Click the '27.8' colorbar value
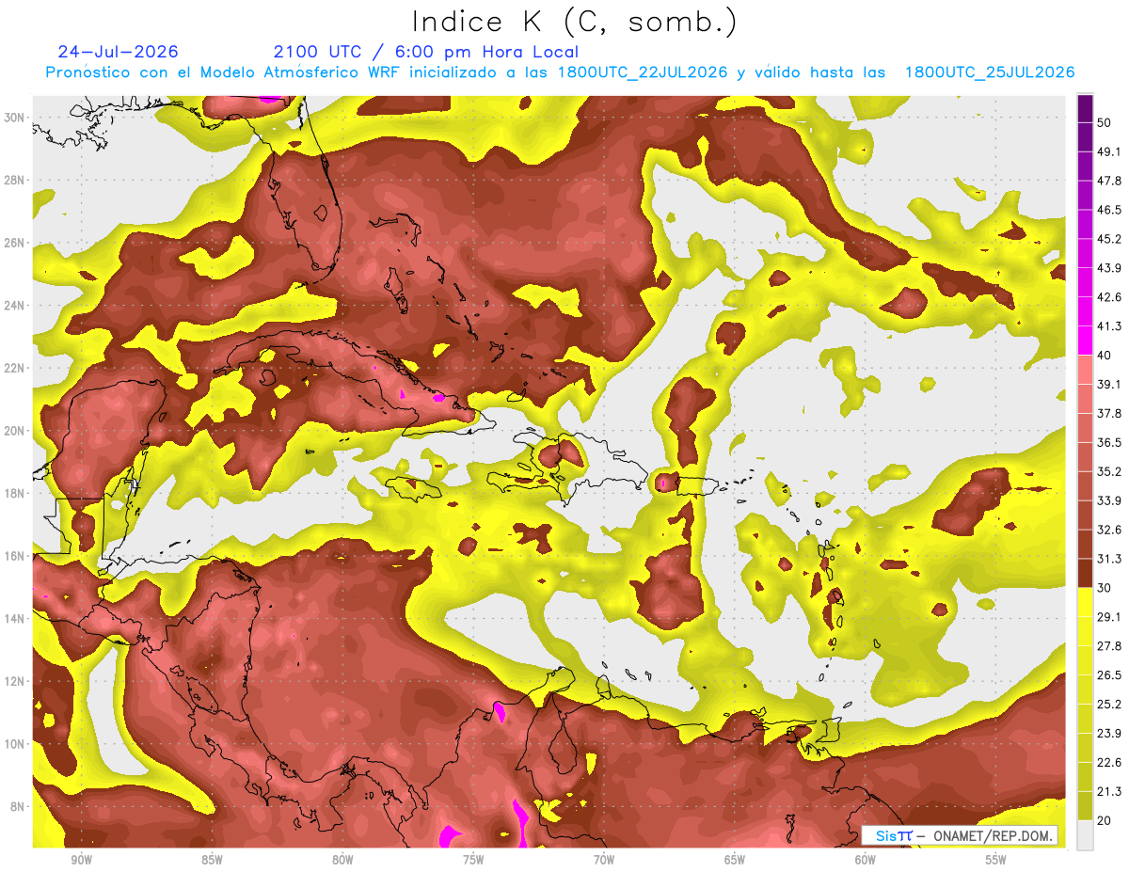 click(1110, 646)
